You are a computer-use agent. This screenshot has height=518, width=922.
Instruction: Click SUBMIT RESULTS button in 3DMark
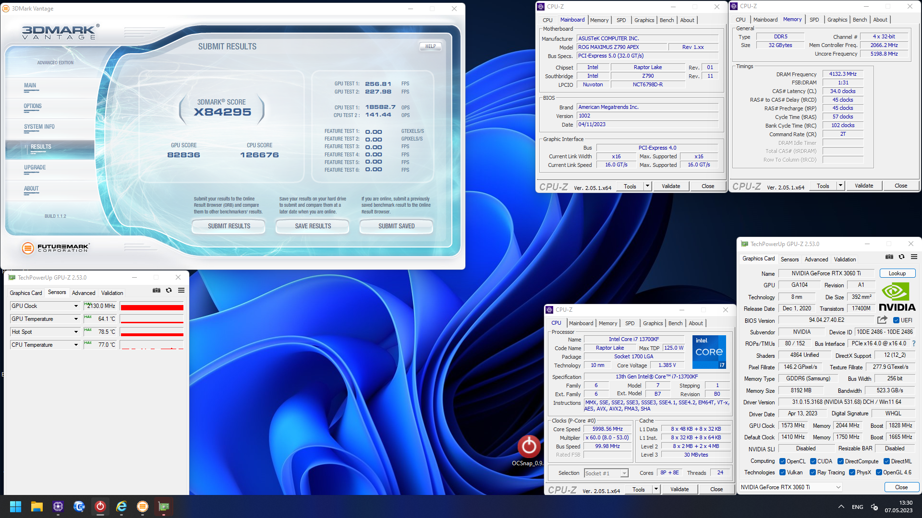coord(229,226)
